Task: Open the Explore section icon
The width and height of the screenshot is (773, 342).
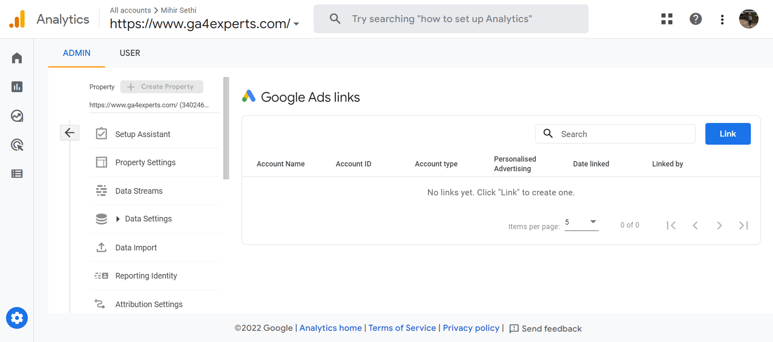Action: click(x=16, y=116)
